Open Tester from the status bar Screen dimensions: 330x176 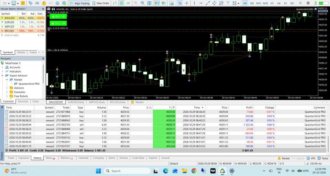click(x=323, y=158)
